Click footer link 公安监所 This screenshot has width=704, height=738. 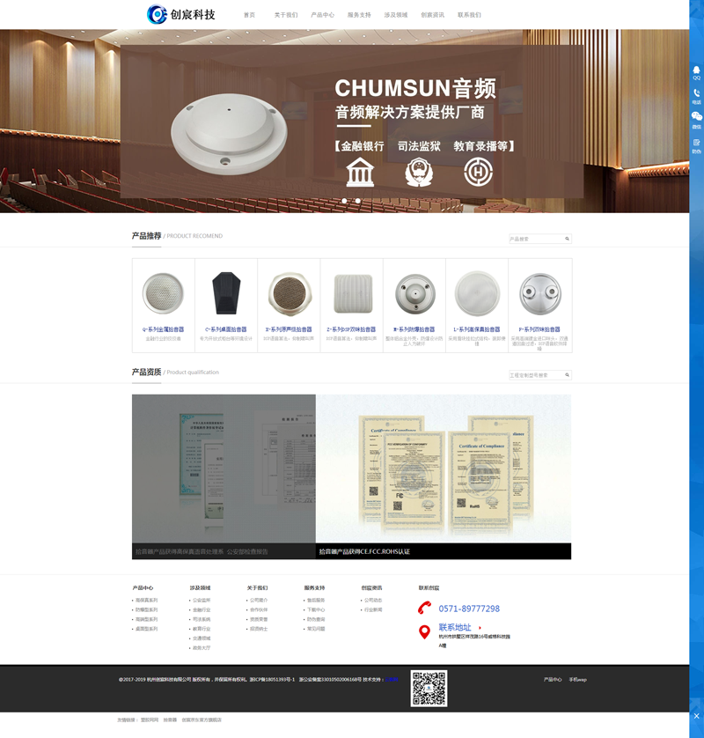(202, 600)
